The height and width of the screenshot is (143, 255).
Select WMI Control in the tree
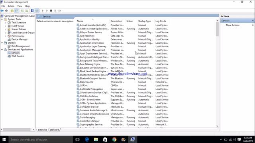point(18,56)
